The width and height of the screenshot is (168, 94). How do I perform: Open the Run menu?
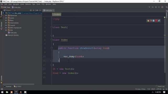point(34,4)
